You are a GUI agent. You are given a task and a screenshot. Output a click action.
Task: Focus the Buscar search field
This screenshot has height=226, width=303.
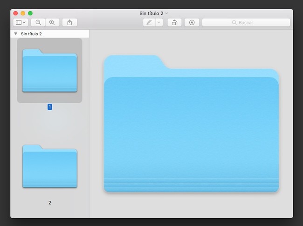246,23
